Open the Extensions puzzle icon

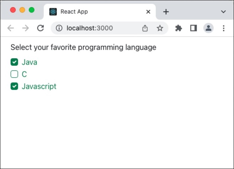[x=178, y=28]
